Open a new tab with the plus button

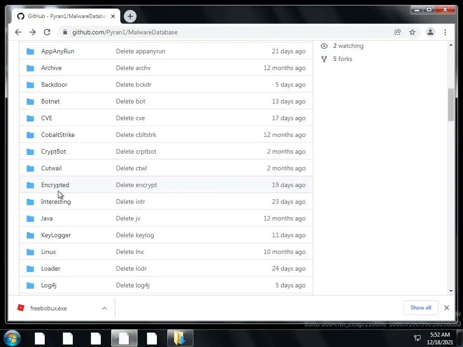pos(130,16)
